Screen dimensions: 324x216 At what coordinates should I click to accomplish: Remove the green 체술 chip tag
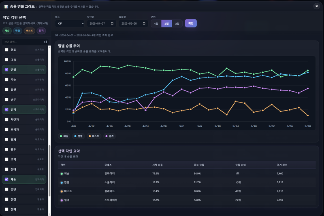click(7, 31)
